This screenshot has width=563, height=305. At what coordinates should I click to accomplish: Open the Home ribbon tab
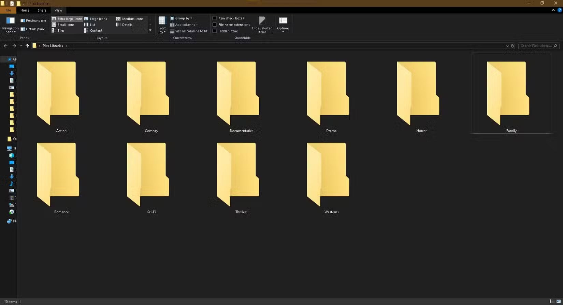[x=25, y=10]
